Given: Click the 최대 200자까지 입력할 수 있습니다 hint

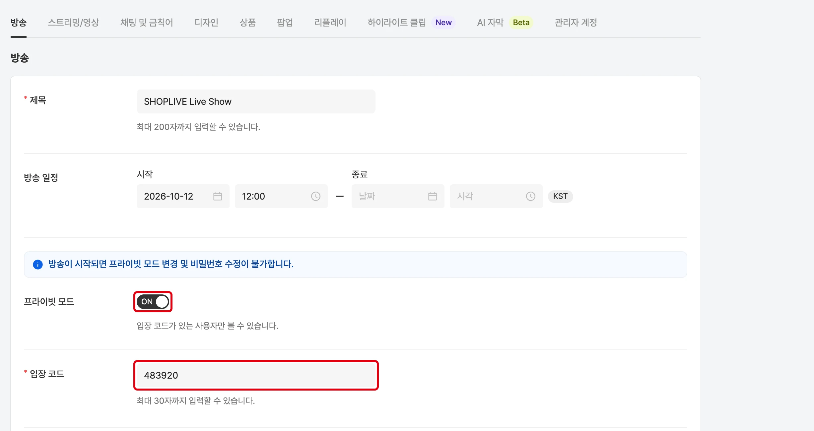Looking at the screenshot, I should (x=198, y=127).
